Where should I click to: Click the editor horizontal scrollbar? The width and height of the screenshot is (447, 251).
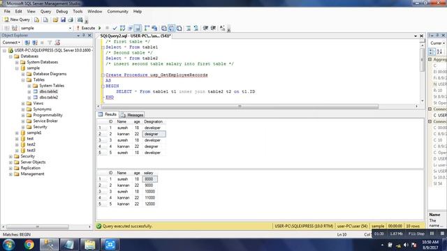tap(240, 107)
